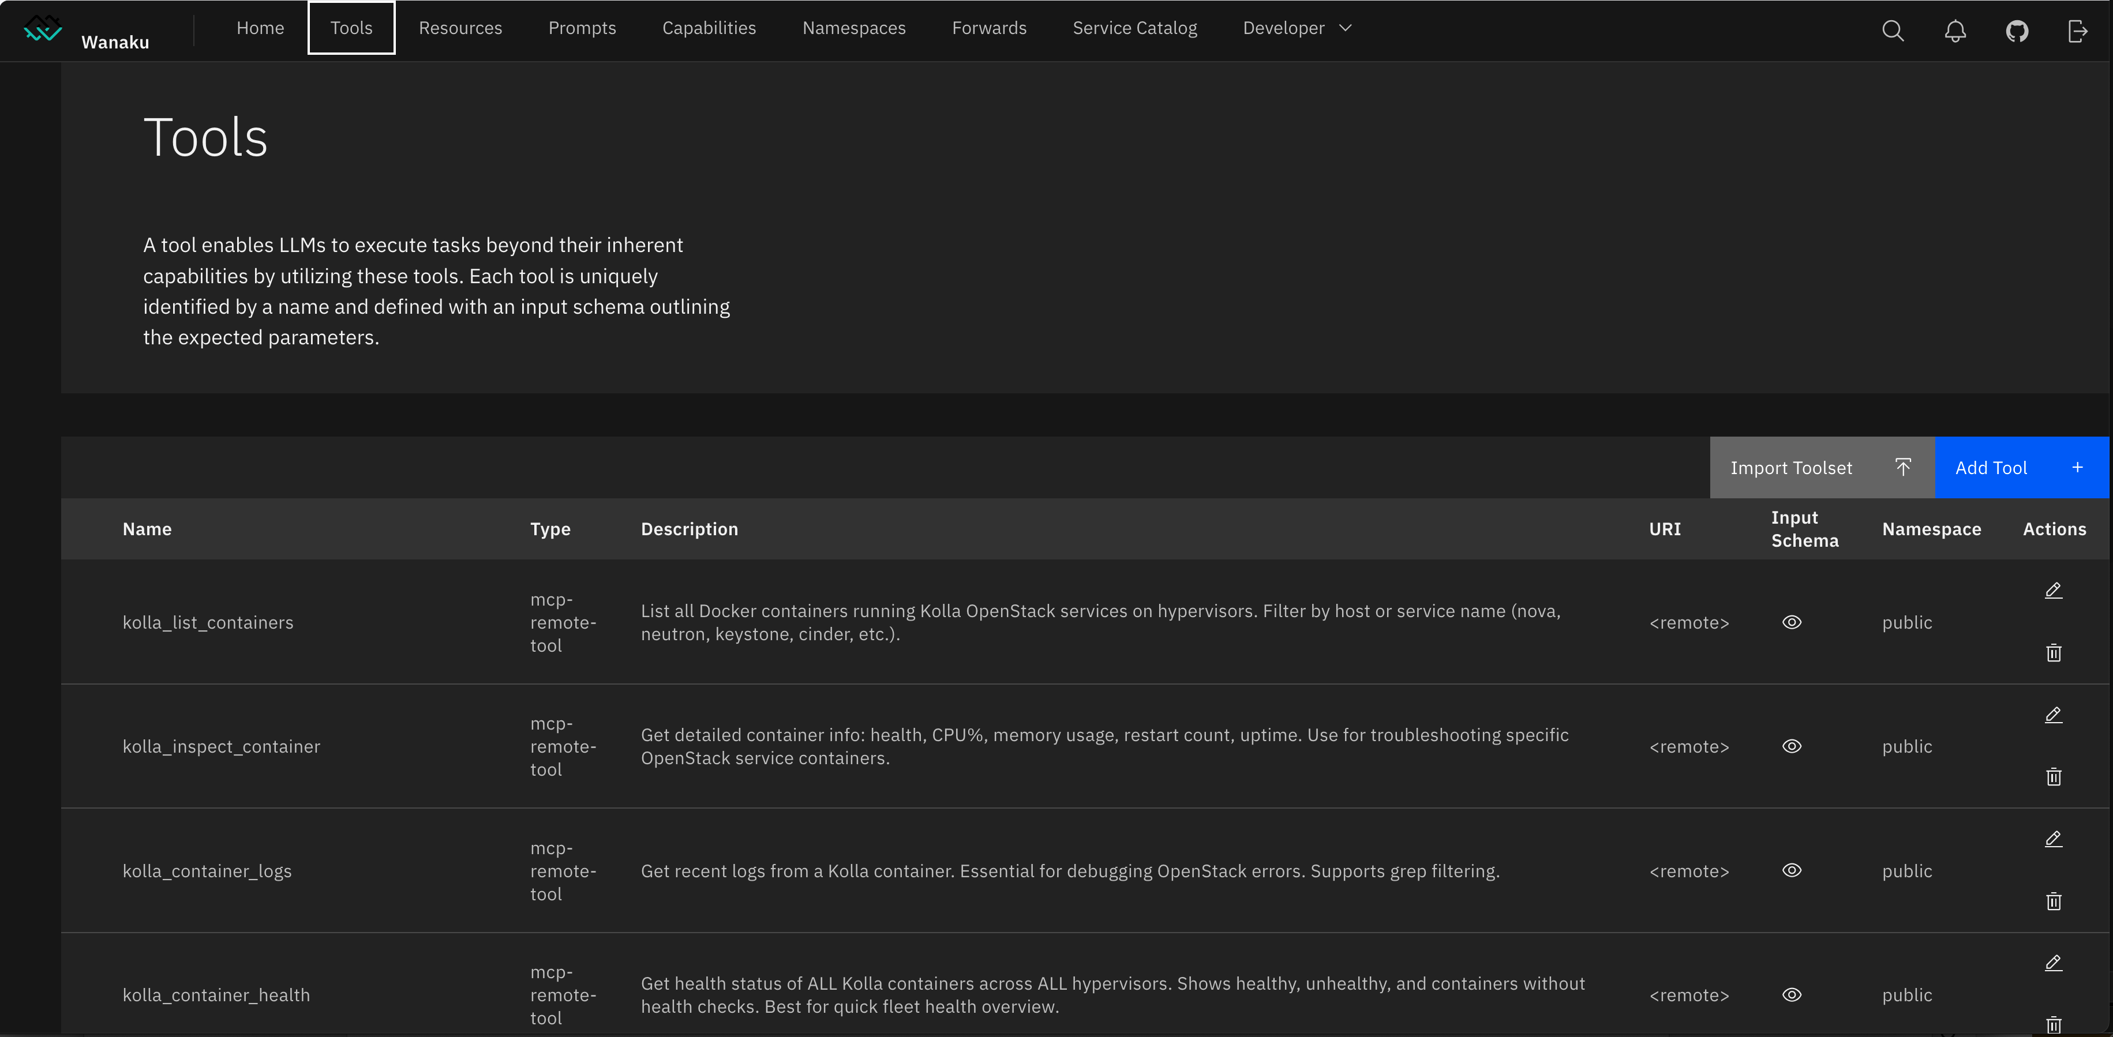Select the Tools navigation tab
The width and height of the screenshot is (2113, 1037).
pos(351,28)
